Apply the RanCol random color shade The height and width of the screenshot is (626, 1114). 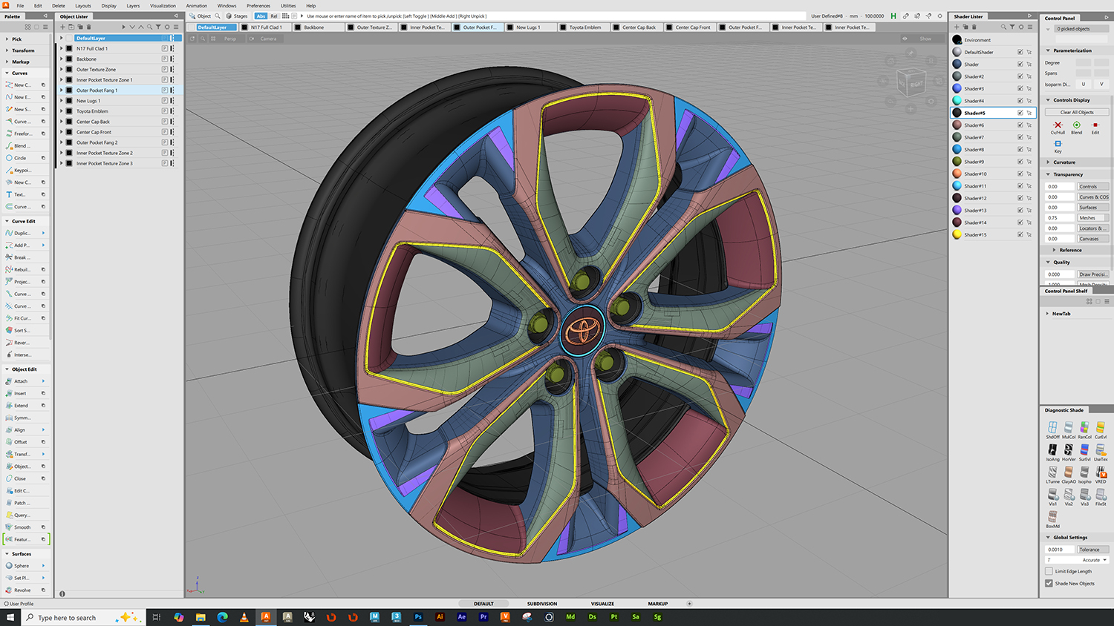point(1085,429)
